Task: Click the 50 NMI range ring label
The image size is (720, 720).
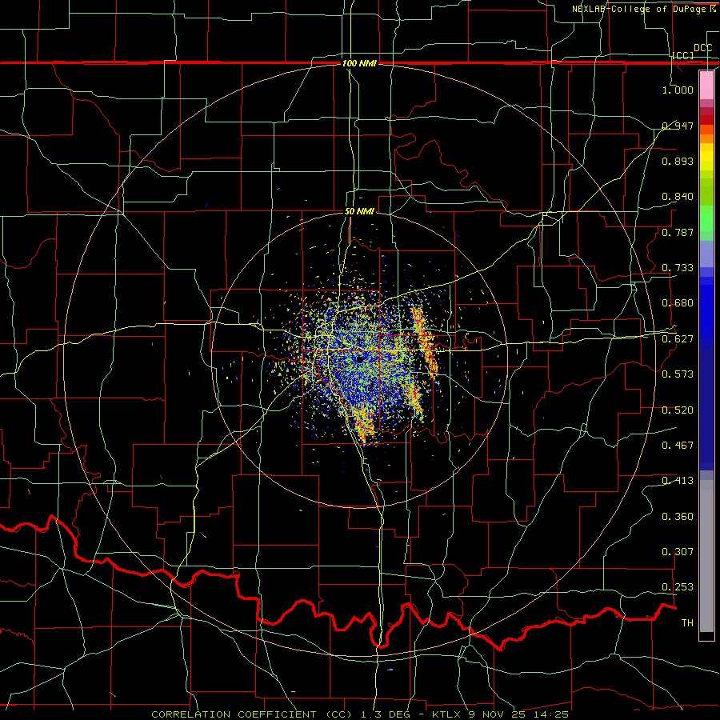Action: [x=359, y=211]
